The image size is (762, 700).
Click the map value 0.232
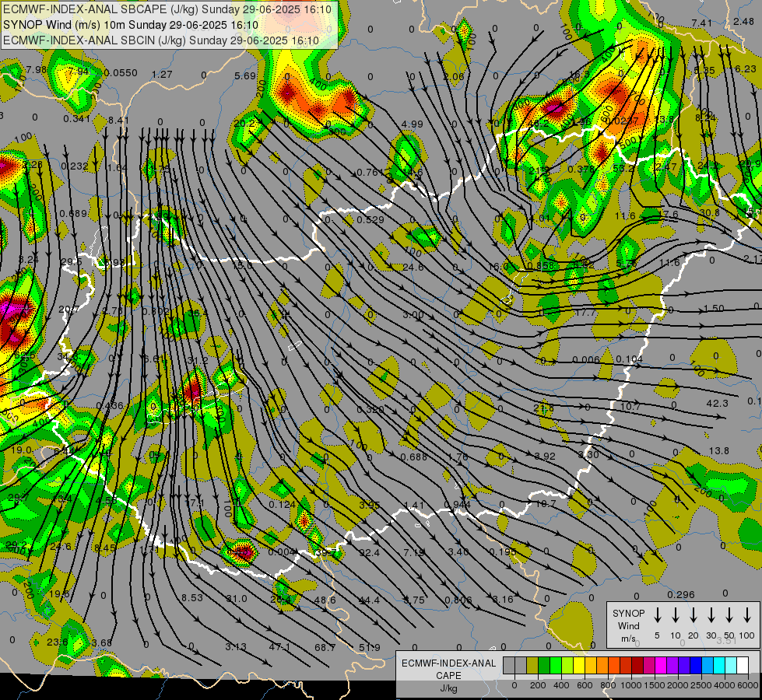click(75, 166)
